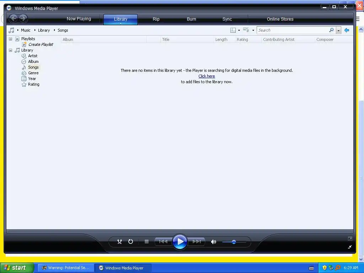Click the Previous track button

(163, 242)
